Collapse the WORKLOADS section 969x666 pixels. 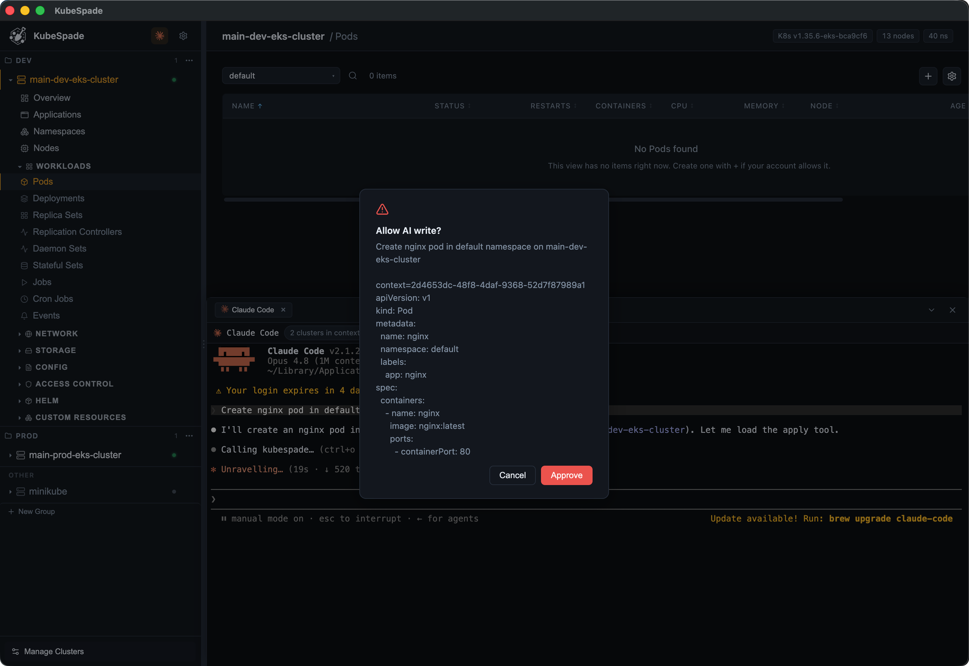[x=20, y=166]
